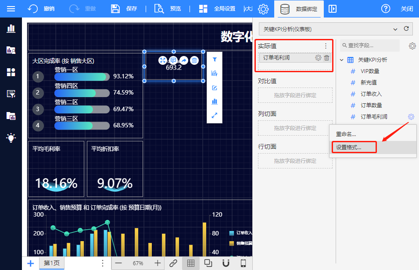The width and height of the screenshot is (419, 270).
Task: Click the expand arrows icon in the floating toolbar
Action: point(215,116)
